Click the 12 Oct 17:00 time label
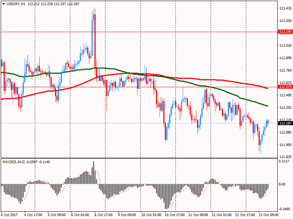293x219 pixels. pyautogui.click(x=245, y=215)
